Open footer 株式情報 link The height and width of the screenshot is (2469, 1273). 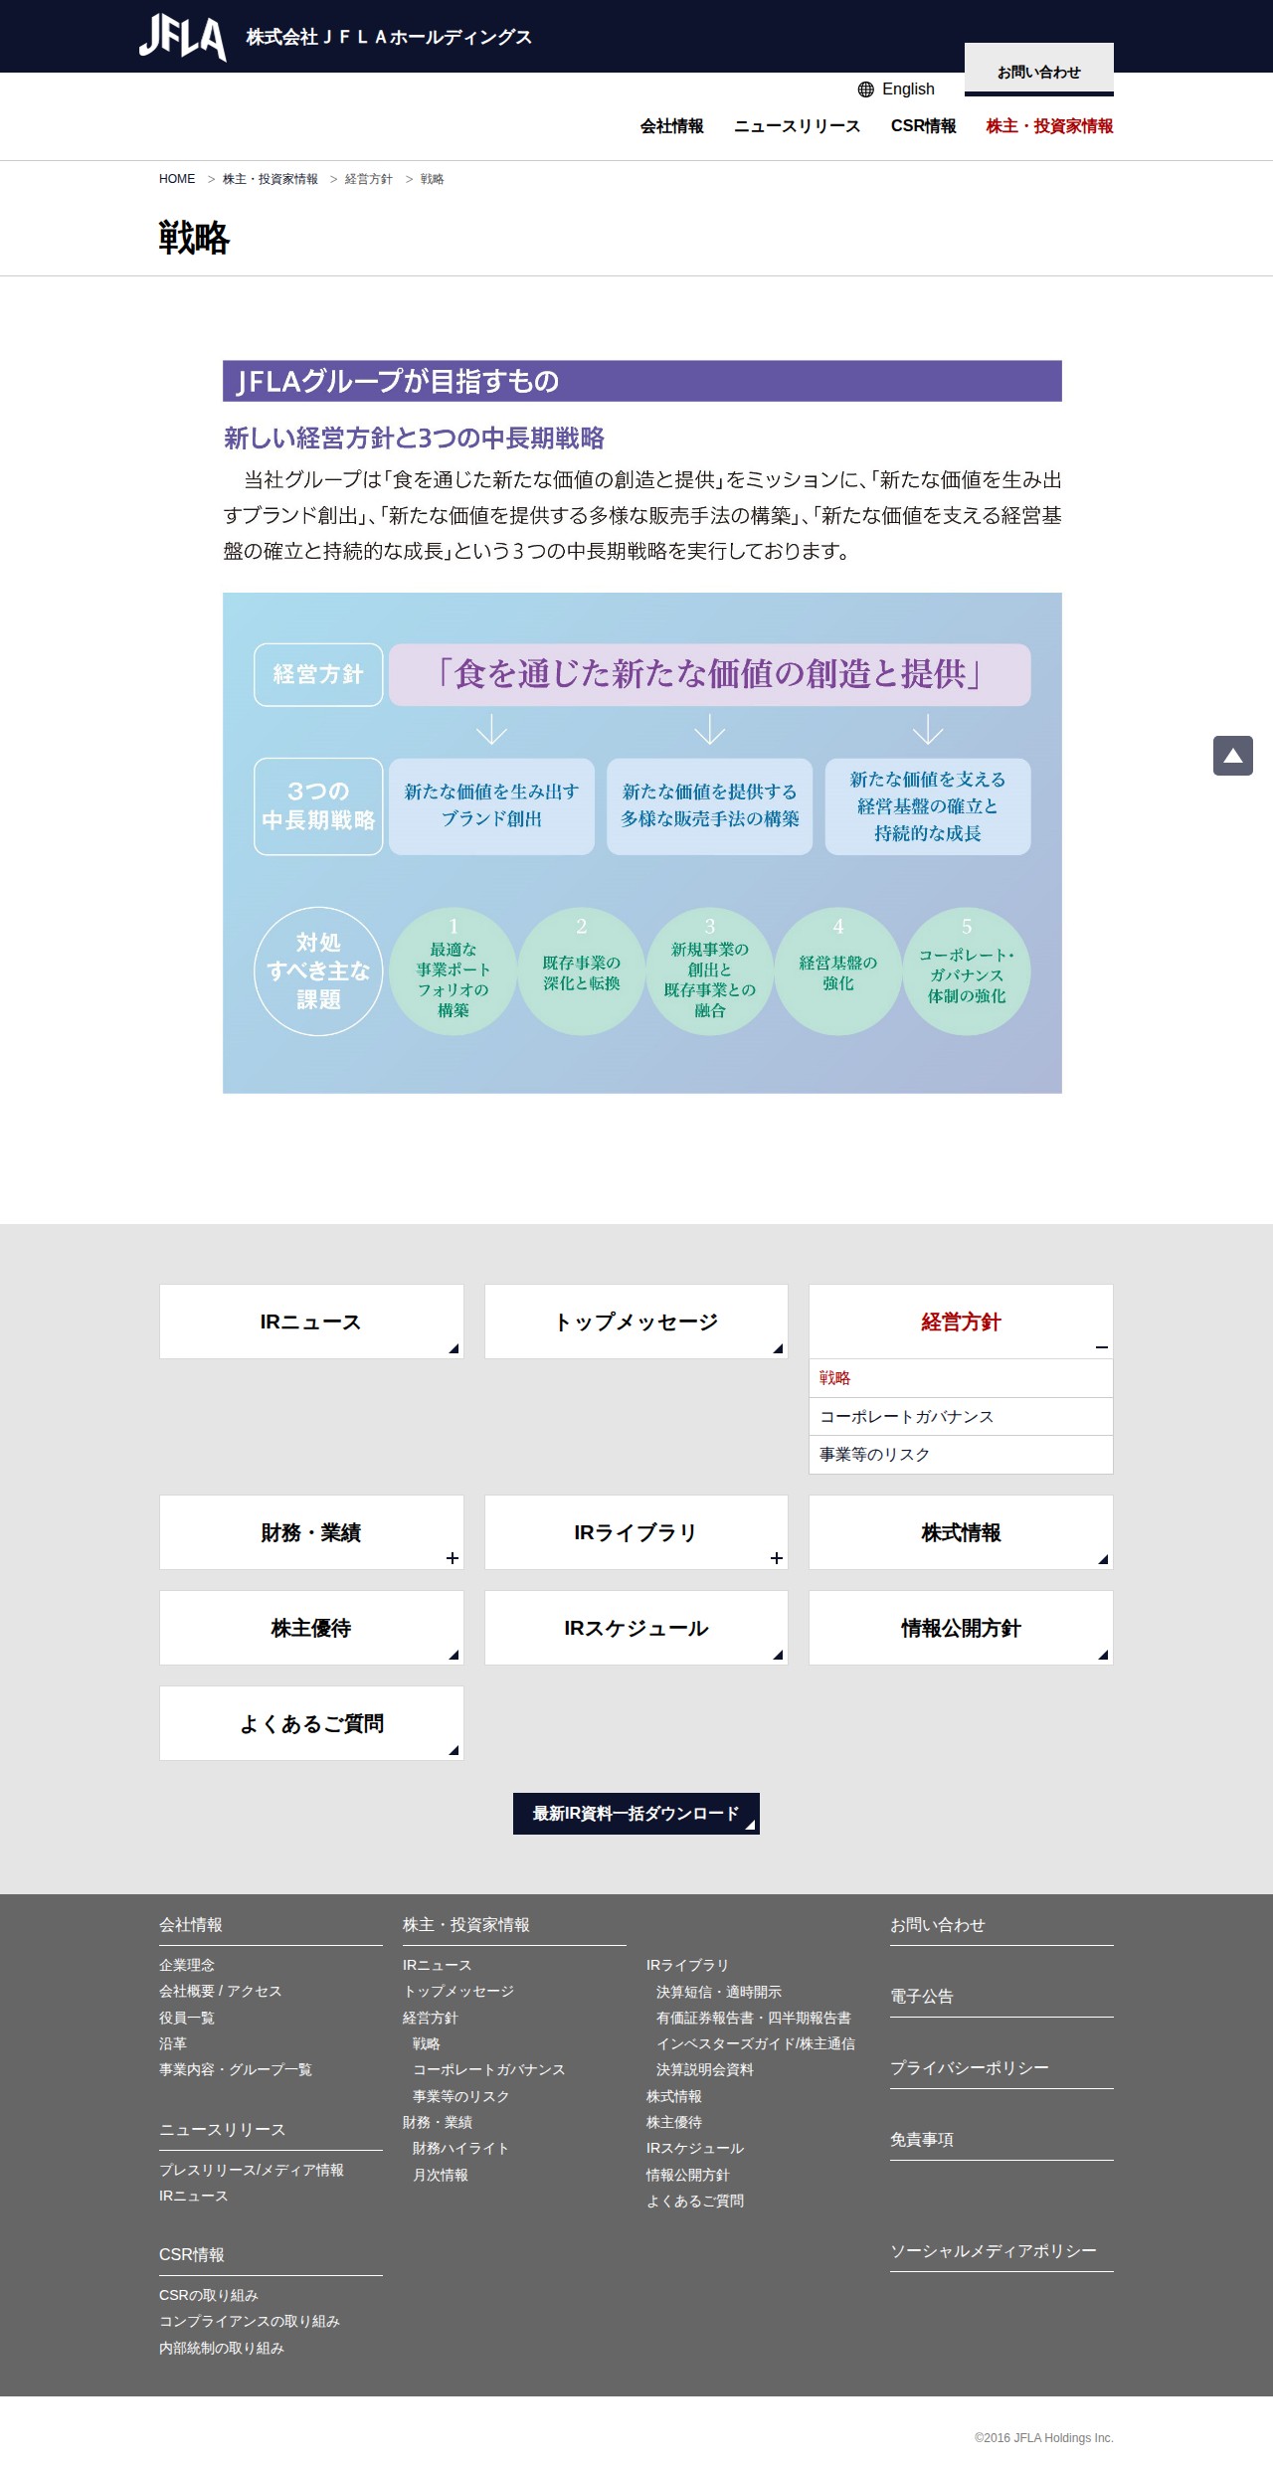point(674,2096)
